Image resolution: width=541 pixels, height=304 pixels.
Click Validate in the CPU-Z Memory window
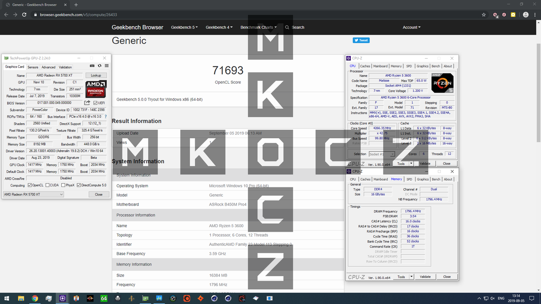425,277
